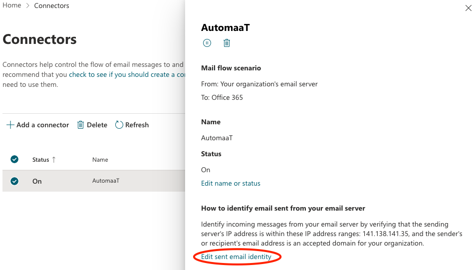Click the Name column header
Screen dimensions: 472x270
click(x=100, y=160)
